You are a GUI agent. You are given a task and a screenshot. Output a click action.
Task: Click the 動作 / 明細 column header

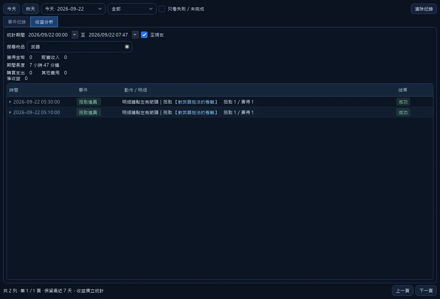point(136,90)
